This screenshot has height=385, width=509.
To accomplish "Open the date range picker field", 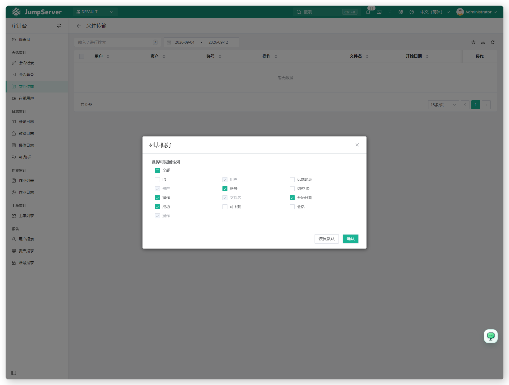I will click(202, 42).
